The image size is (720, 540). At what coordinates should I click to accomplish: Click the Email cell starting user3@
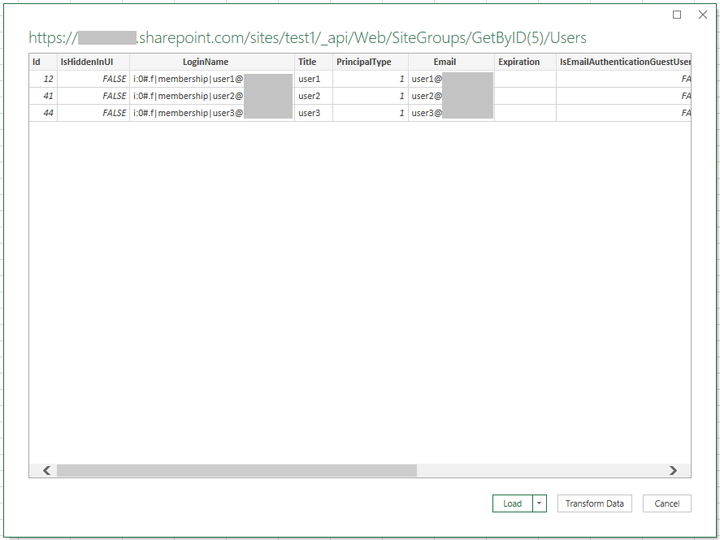pos(451,113)
